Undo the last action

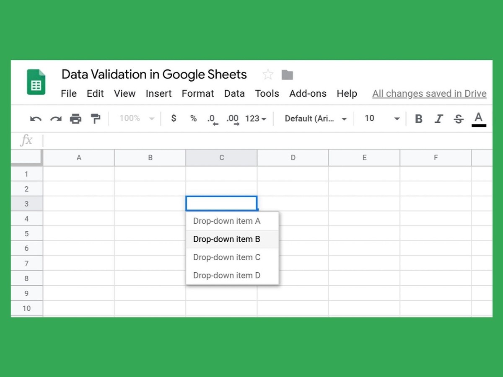(36, 119)
